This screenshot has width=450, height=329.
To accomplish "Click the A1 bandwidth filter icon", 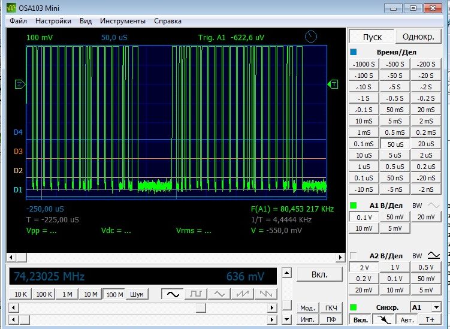I will pyautogui.click(x=434, y=206).
